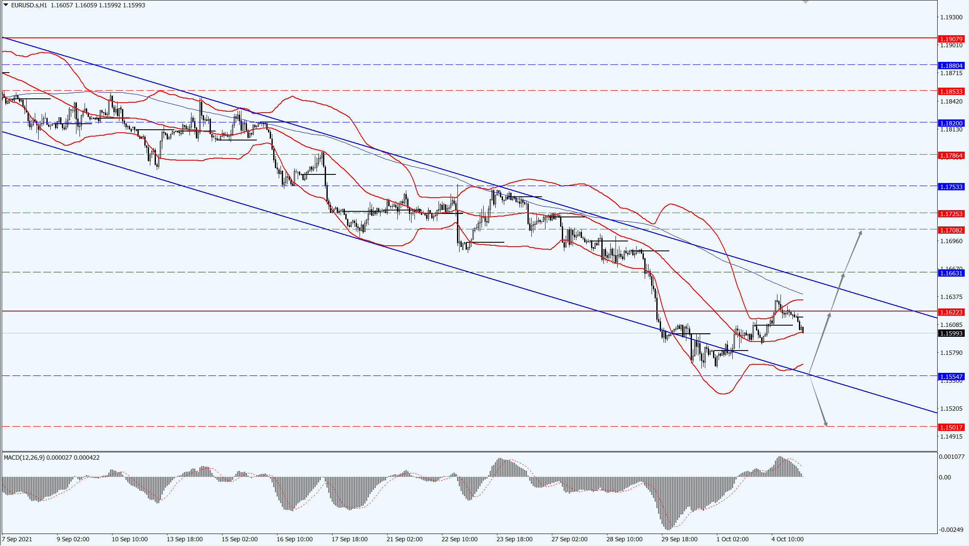
Task: Click the 22 Sep 10:00 time label
Action: (x=460, y=539)
